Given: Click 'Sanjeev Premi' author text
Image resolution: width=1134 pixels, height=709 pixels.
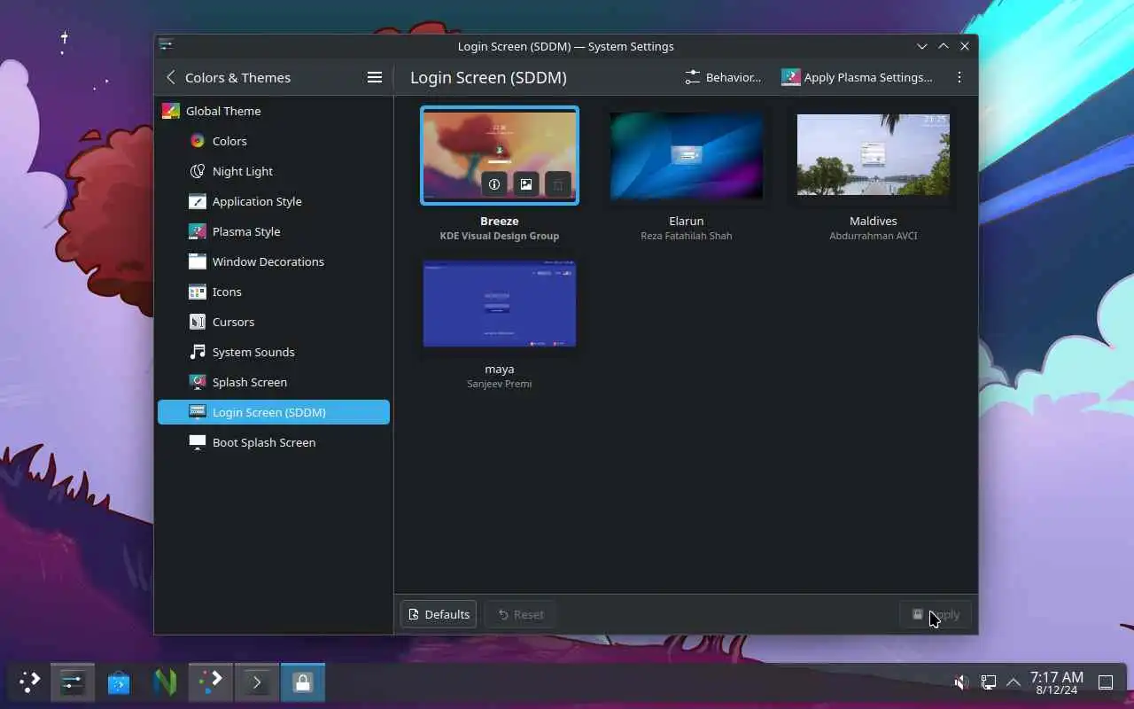Looking at the screenshot, I should (500, 384).
